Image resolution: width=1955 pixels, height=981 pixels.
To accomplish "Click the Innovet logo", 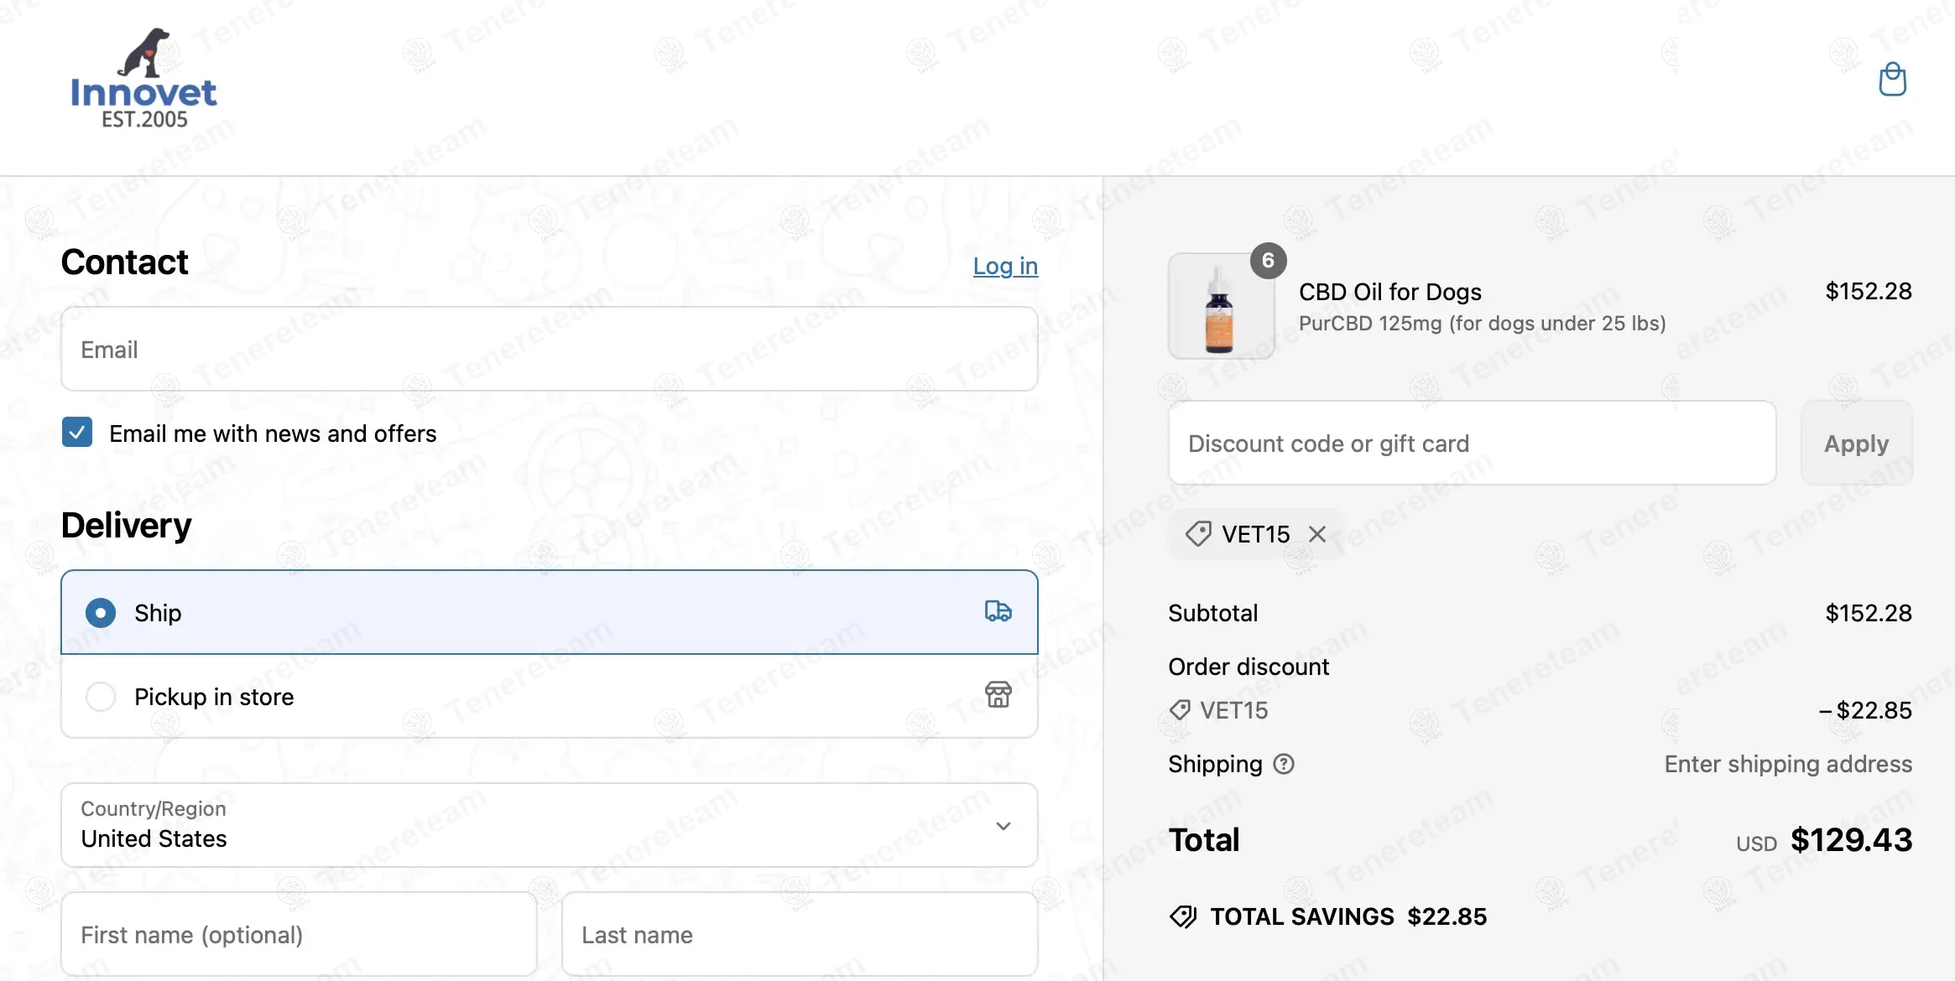I will point(143,78).
